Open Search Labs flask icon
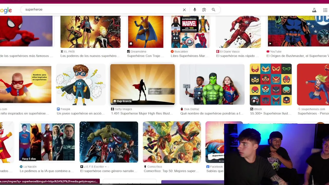This screenshot has height=185, width=329. pyautogui.click(x=314, y=10)
